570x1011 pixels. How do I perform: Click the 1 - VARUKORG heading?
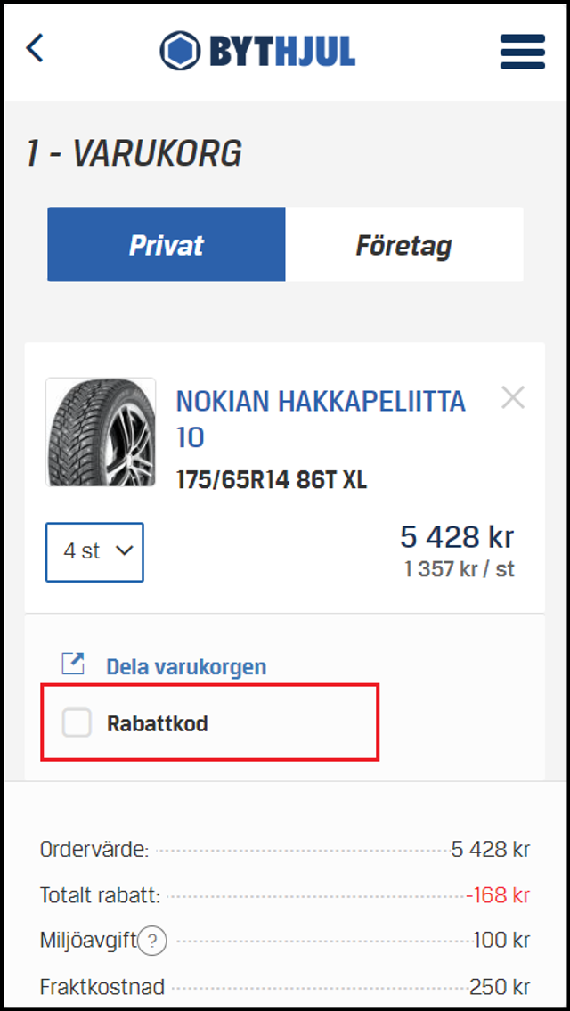pos(134,154)
